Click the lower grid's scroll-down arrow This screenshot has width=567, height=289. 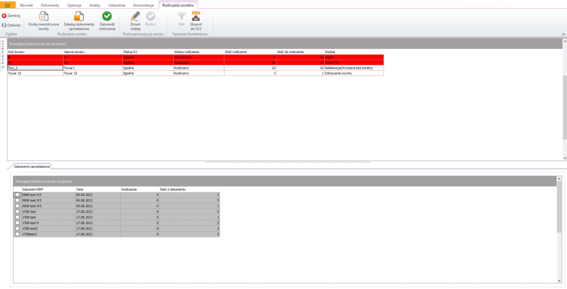click(560, 280)
